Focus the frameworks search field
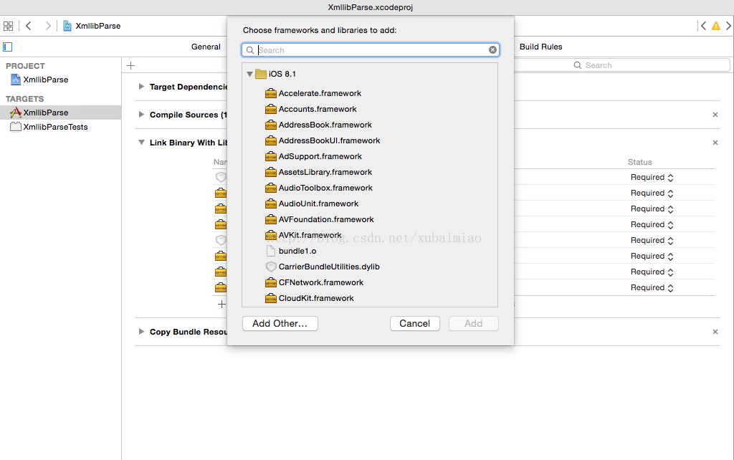The width and height of the screenshot is (734, 460). click(371, 50)
